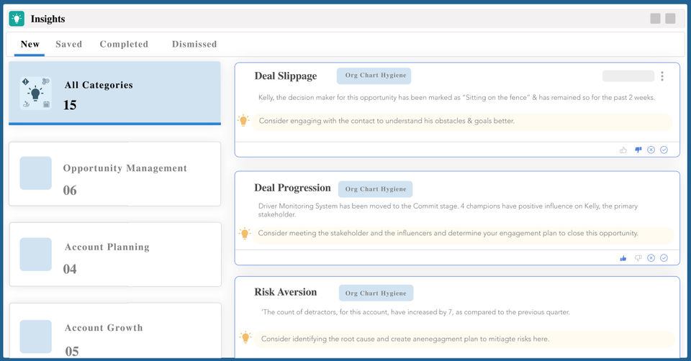This screenshot has height=361, width=691.
Task: Click the Risk Aversion card title
Action: (286, 292)
